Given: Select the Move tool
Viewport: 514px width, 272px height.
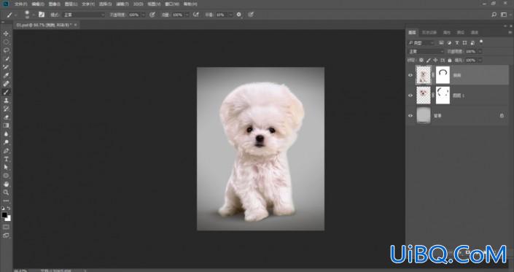Looking at the screenshot, I should (x=6, y=34).
